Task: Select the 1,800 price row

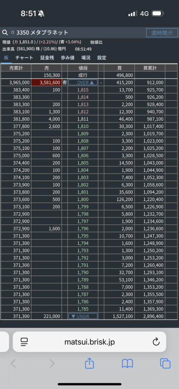Action: 89,200
